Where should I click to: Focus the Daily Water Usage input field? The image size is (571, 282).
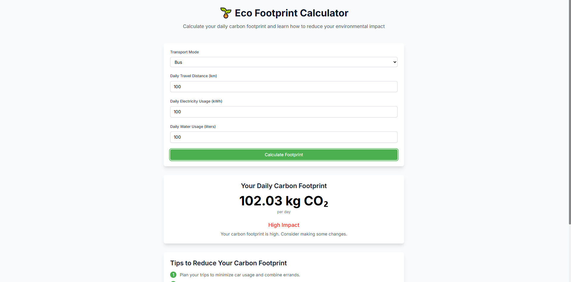(x=284, y=137)
